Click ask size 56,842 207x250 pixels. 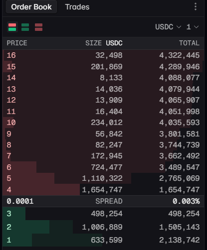109,134
